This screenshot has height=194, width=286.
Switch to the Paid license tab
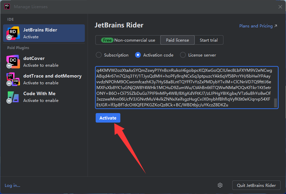tap(177, 40)
